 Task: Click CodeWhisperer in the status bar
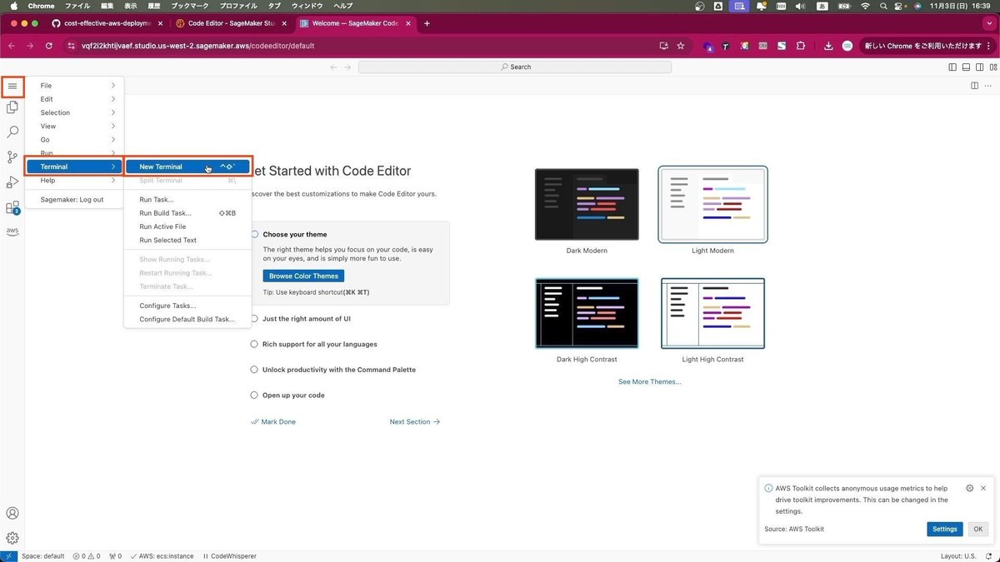[x=230, y=556]
